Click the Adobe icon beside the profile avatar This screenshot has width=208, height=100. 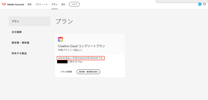click(x=205, y=4)
